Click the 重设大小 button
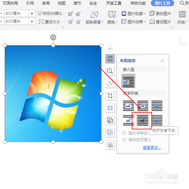The image size is (189, 189). 50,22
